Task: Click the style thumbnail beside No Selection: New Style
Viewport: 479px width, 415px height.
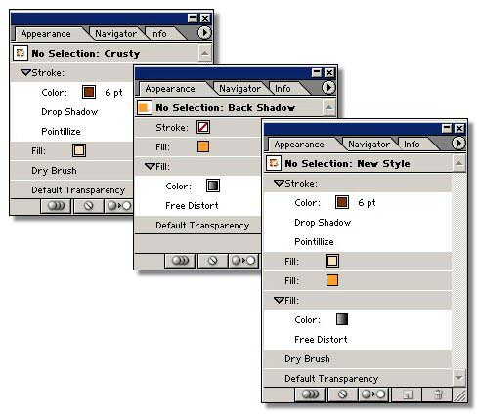Action: click(x=274, y=163)
